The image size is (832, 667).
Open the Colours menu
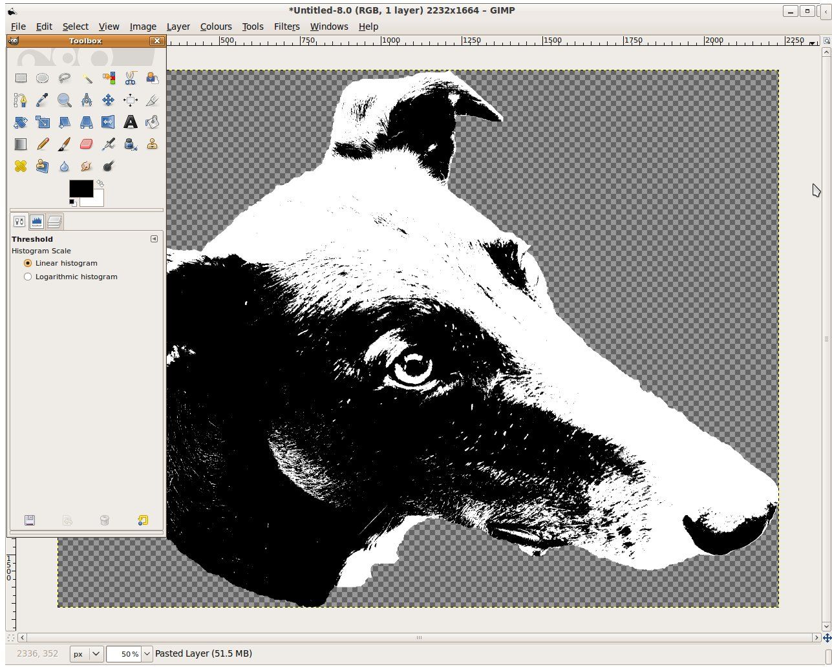tap(216, 26)
